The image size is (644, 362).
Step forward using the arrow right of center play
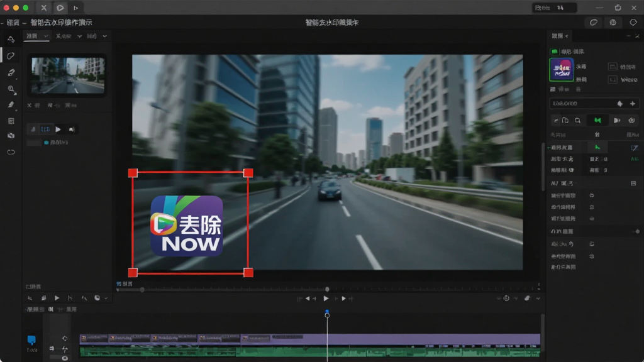[x=344, y=299]
